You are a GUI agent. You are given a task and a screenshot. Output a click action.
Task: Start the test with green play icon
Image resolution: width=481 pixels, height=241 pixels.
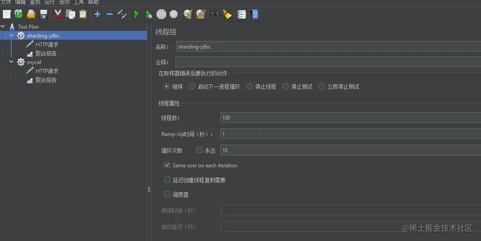(x=137, y=14)
